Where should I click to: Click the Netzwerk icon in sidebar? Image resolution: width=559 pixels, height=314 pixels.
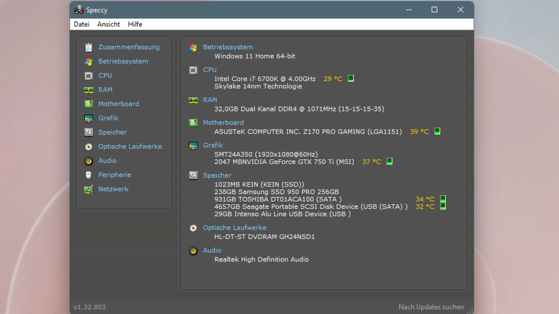coord(89,189)
